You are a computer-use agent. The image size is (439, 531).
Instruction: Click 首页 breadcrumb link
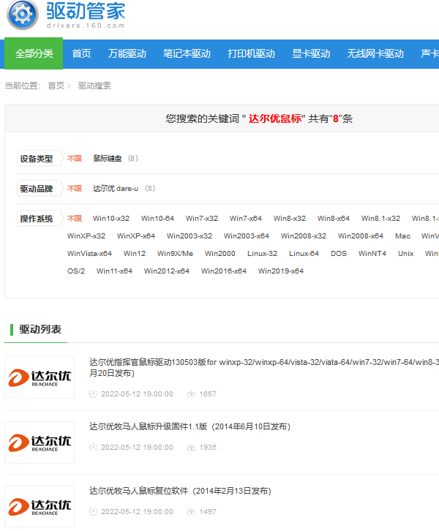56,86
